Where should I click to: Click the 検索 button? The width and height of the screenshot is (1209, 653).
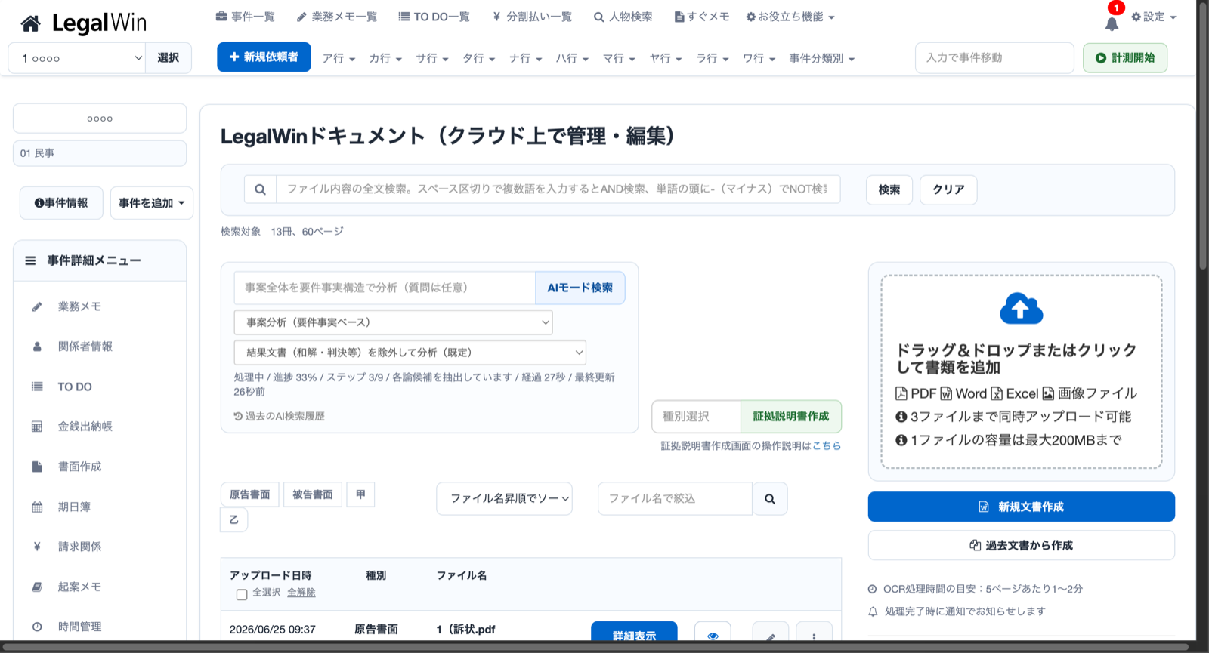(889, 189)
